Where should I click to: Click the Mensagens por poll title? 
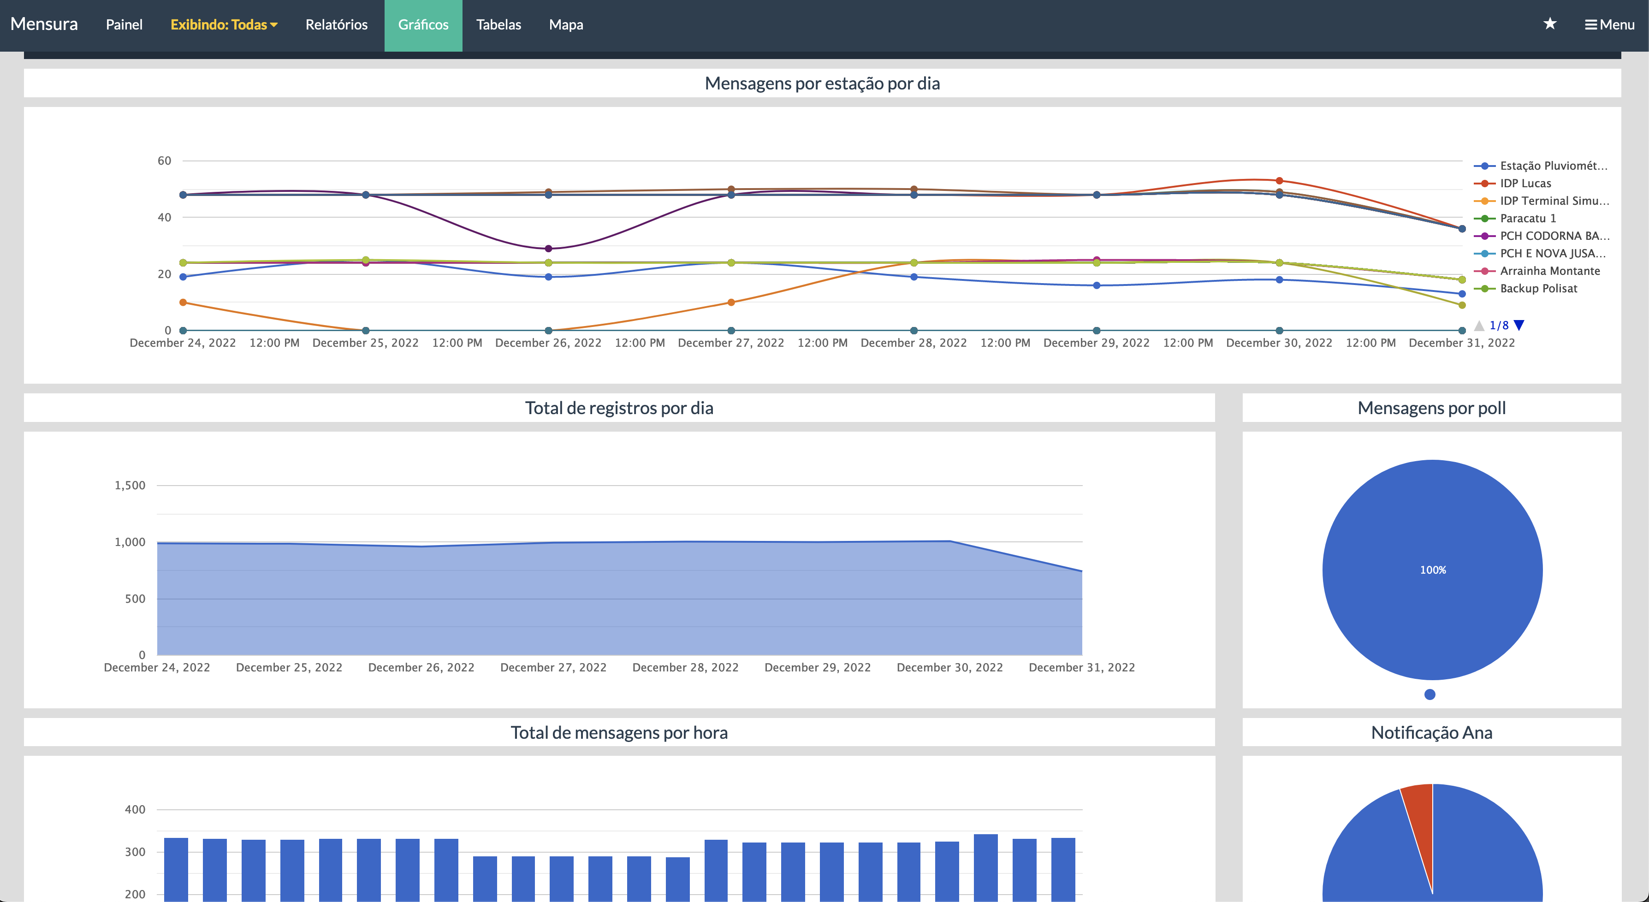(1431, 408)
